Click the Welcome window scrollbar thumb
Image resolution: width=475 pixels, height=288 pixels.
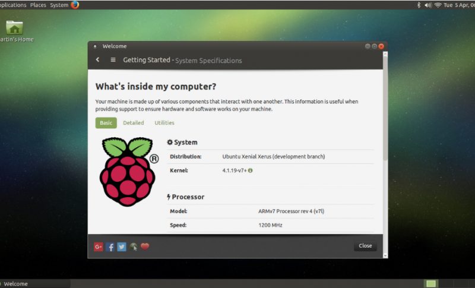[385, 107]
